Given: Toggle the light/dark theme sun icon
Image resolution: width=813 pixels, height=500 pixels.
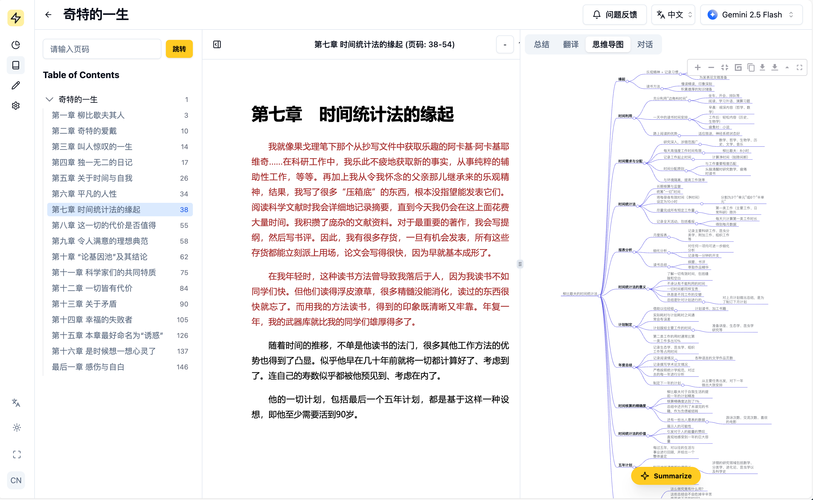Looking at the screenshot, I should click(17, 428).
